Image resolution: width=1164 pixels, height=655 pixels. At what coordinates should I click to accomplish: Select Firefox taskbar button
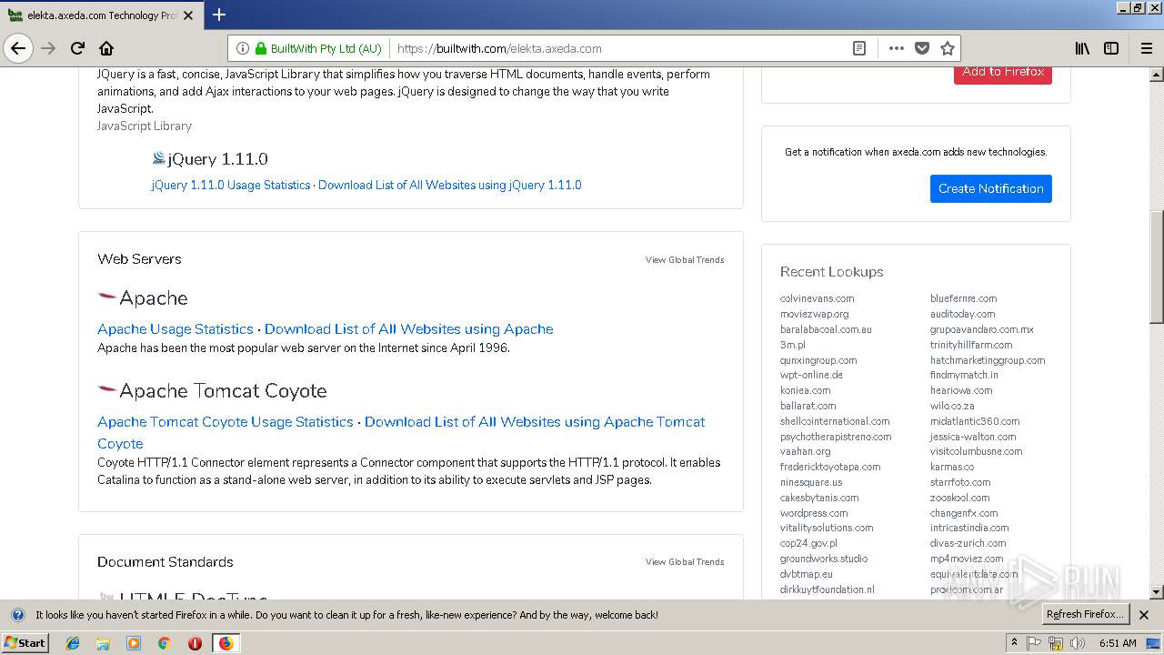(x=226, y=643)
